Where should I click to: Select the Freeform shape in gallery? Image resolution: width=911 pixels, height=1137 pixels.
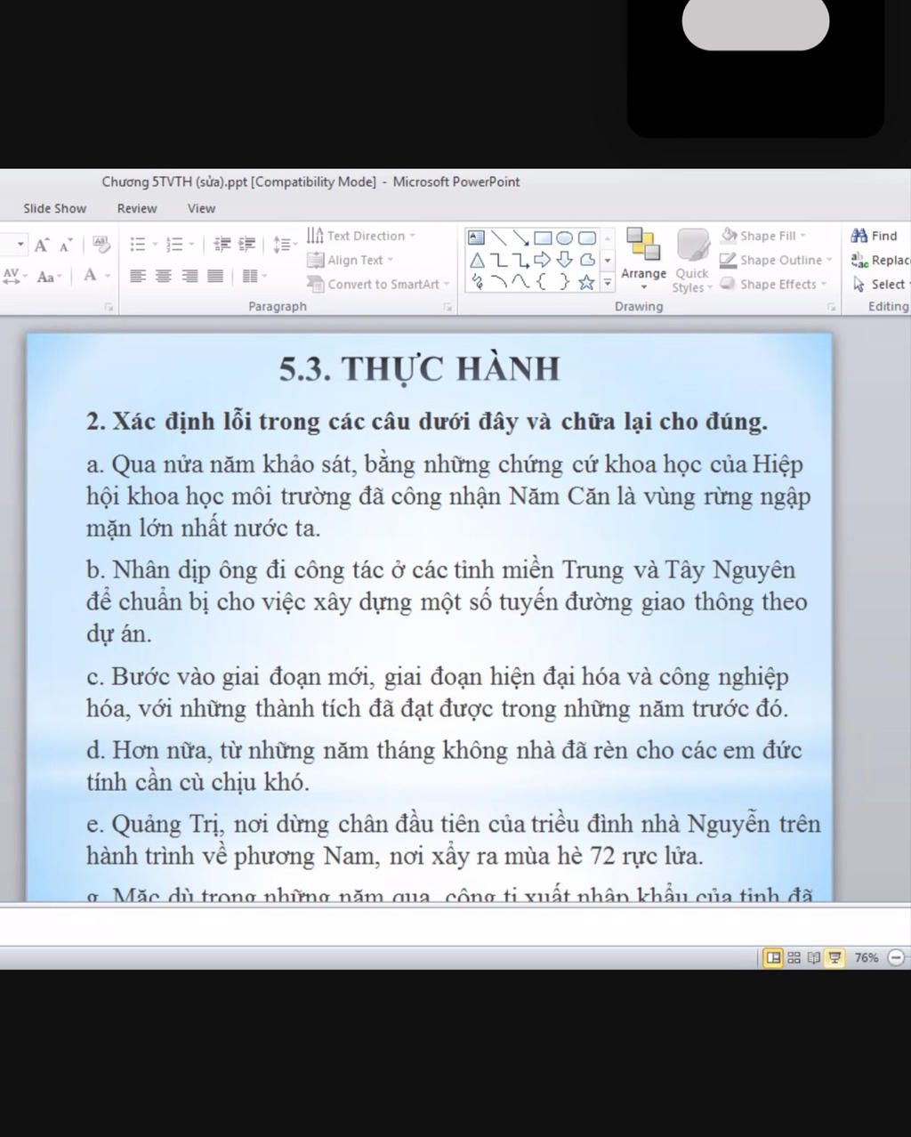[x=587, y=260]
